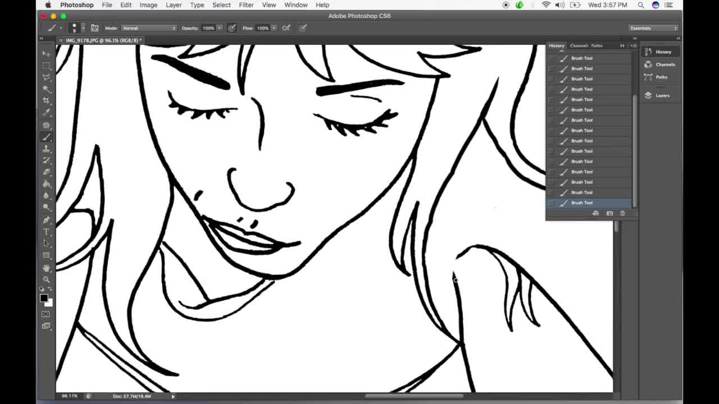The image size is (719, 404).
Task: Select the History Brush tool
Action: click(x=47, y=160)
